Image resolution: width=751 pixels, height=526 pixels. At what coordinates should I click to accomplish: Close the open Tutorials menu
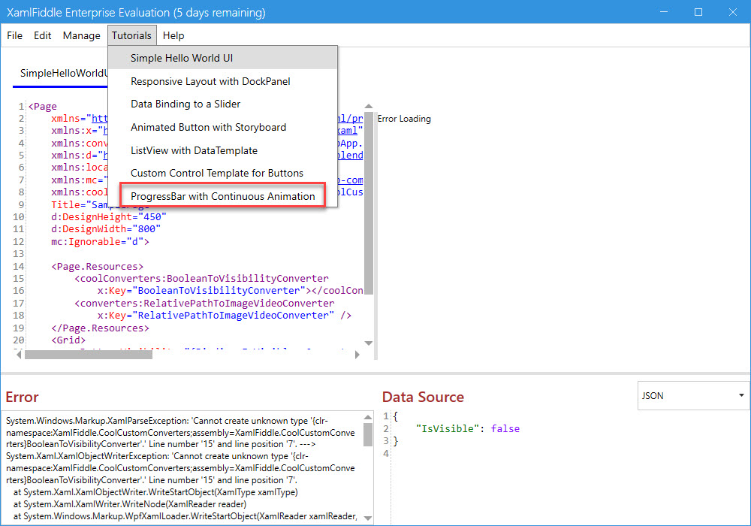131,35
